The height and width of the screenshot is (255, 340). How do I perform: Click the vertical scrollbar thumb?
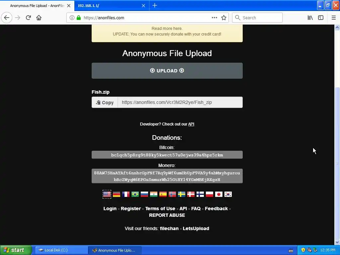point(337,163)
